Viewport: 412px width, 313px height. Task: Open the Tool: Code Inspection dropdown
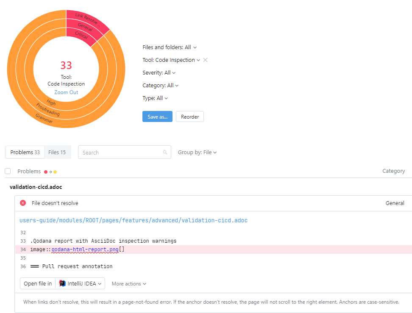point(171,60)
